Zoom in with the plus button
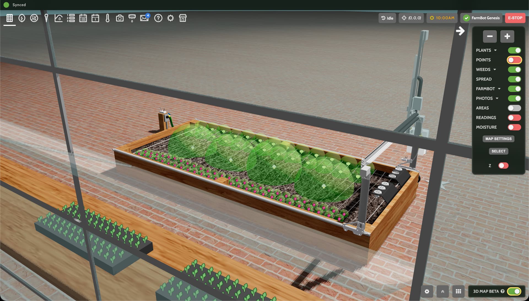This screenshot has height=301, width=529. point(507,36)
